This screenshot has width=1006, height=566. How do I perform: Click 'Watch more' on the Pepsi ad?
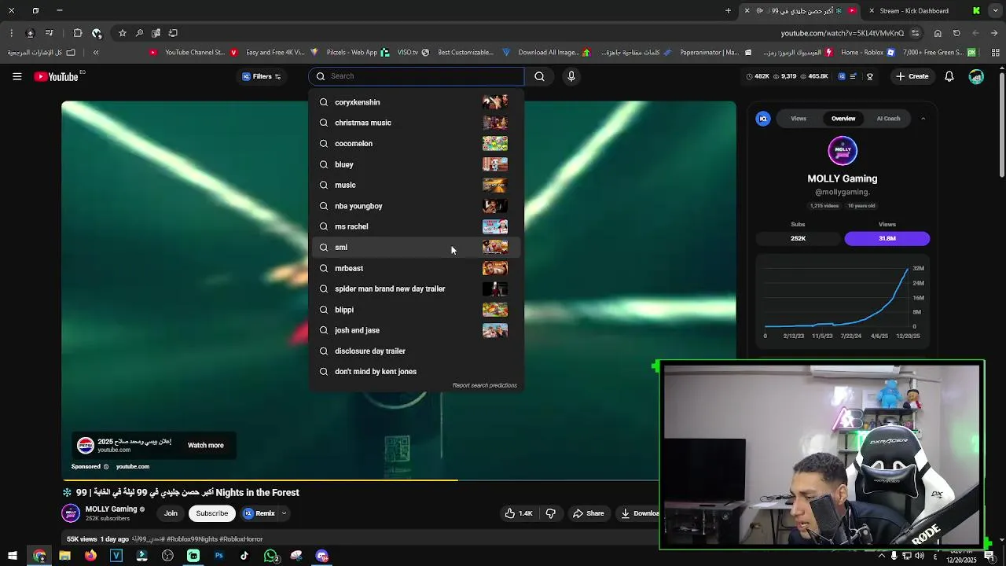[x=206, y=445]
